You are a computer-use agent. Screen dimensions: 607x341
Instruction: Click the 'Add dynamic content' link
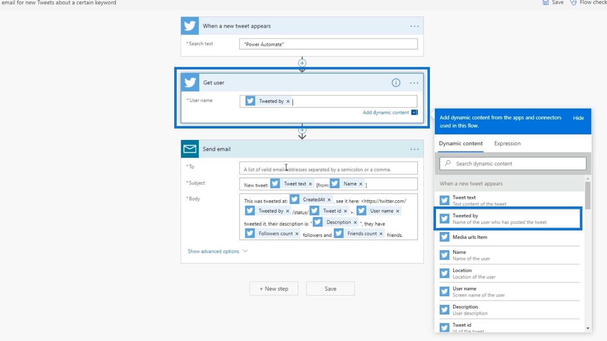pyautogui.click(x=386, y=113)
